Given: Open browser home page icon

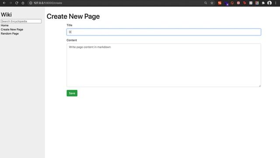Looking at the screenshot, I should click(23, 3).
